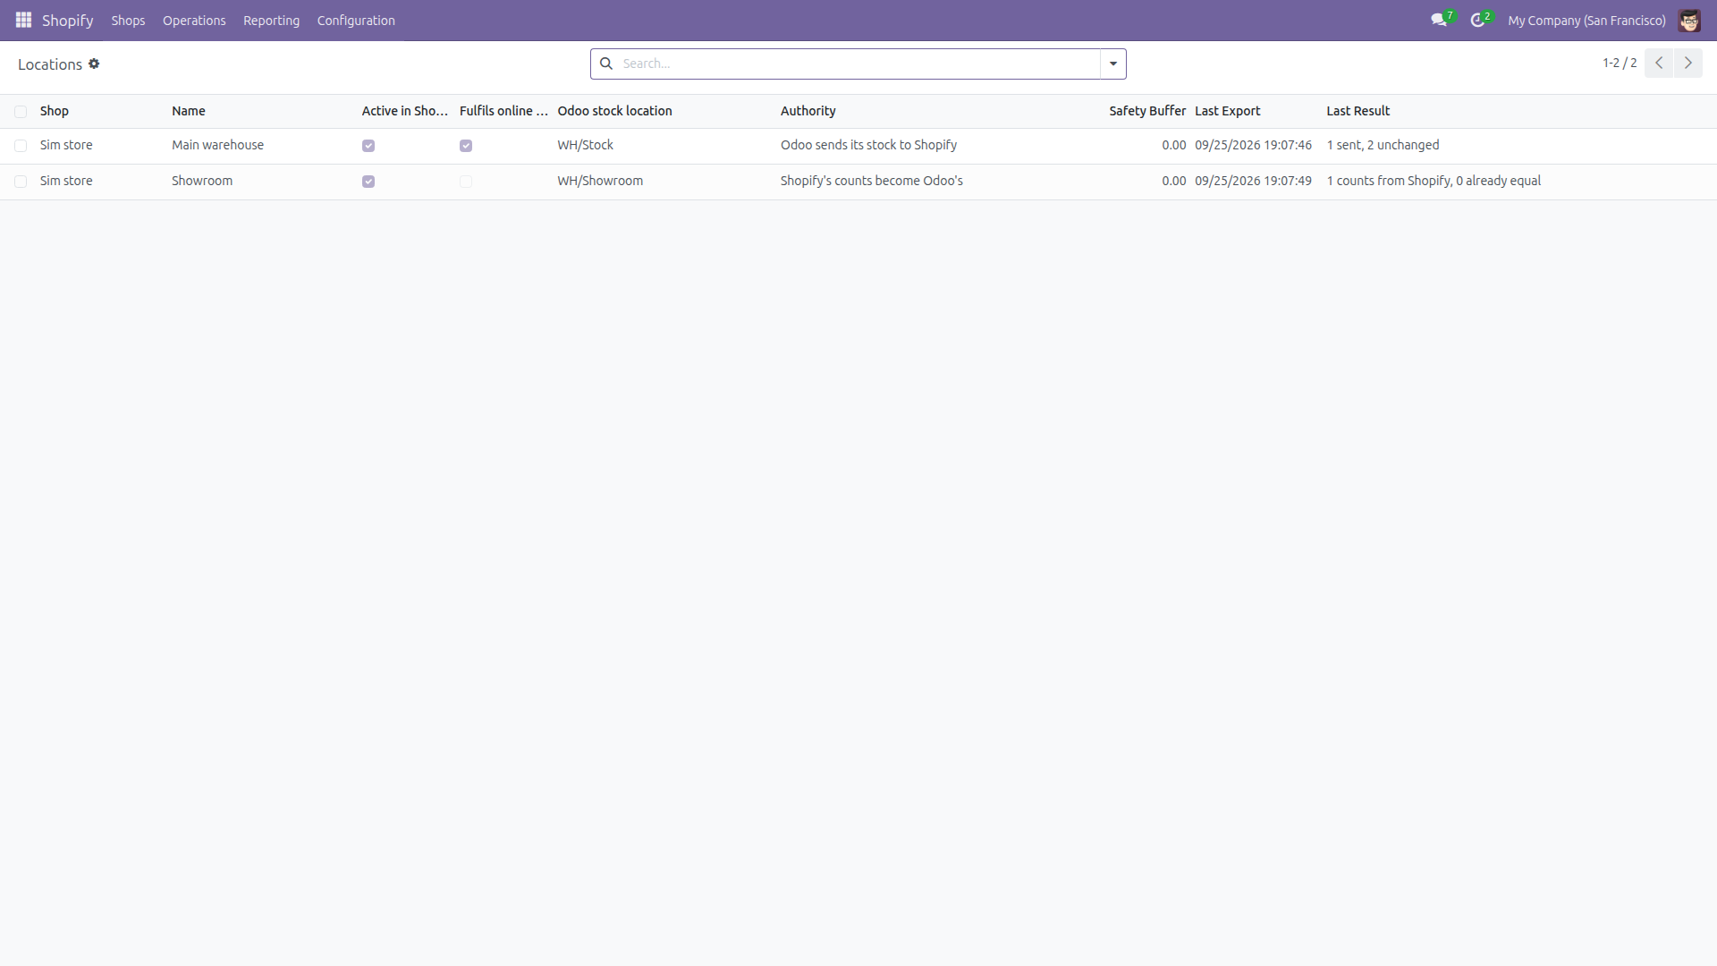This screenshot has height=966, width=1717.
Task: Open the conversations chat bubble icon
Action: (1439, 20)
